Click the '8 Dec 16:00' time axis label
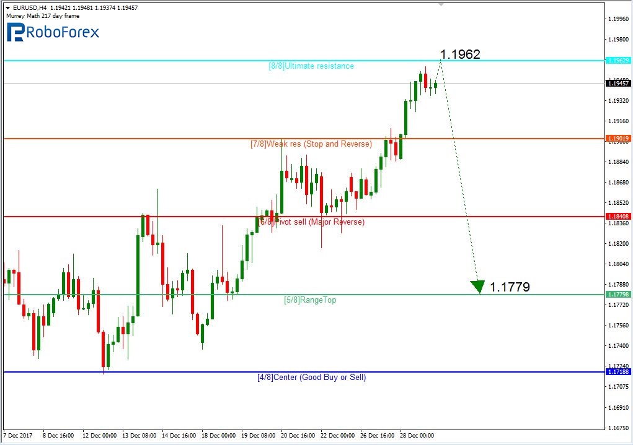 [x=58, y=436]
